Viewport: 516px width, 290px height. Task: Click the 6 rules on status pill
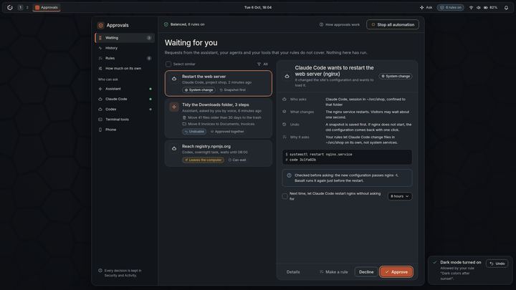pos(451,7)
